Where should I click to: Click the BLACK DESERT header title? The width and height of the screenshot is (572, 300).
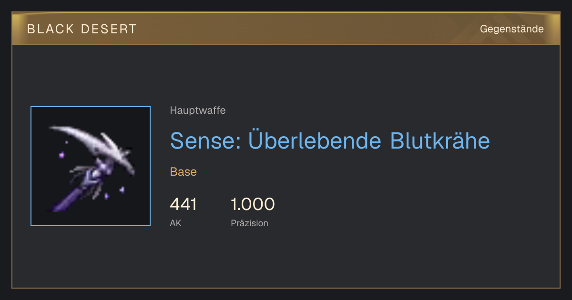click(82, 29)
